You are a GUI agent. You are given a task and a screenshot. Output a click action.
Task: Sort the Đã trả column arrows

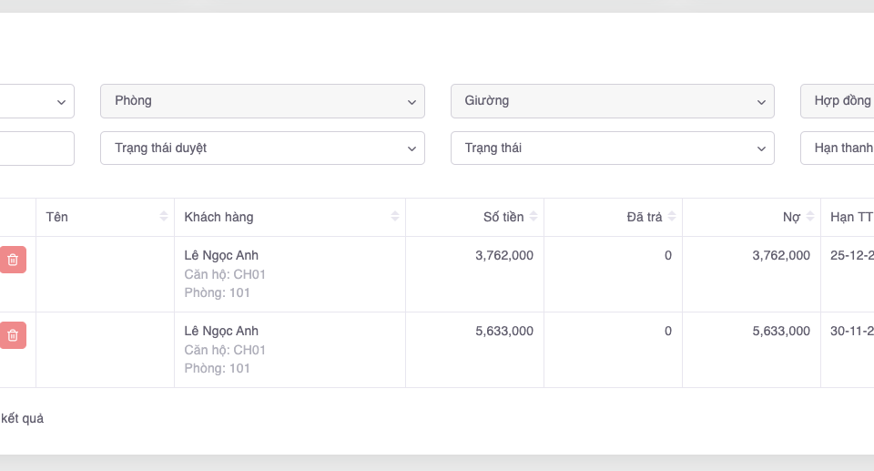pyautogui.click(x=672, y=217)
